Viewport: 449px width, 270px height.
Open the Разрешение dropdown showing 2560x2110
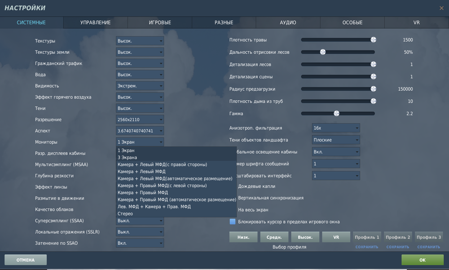click(140, 120)
